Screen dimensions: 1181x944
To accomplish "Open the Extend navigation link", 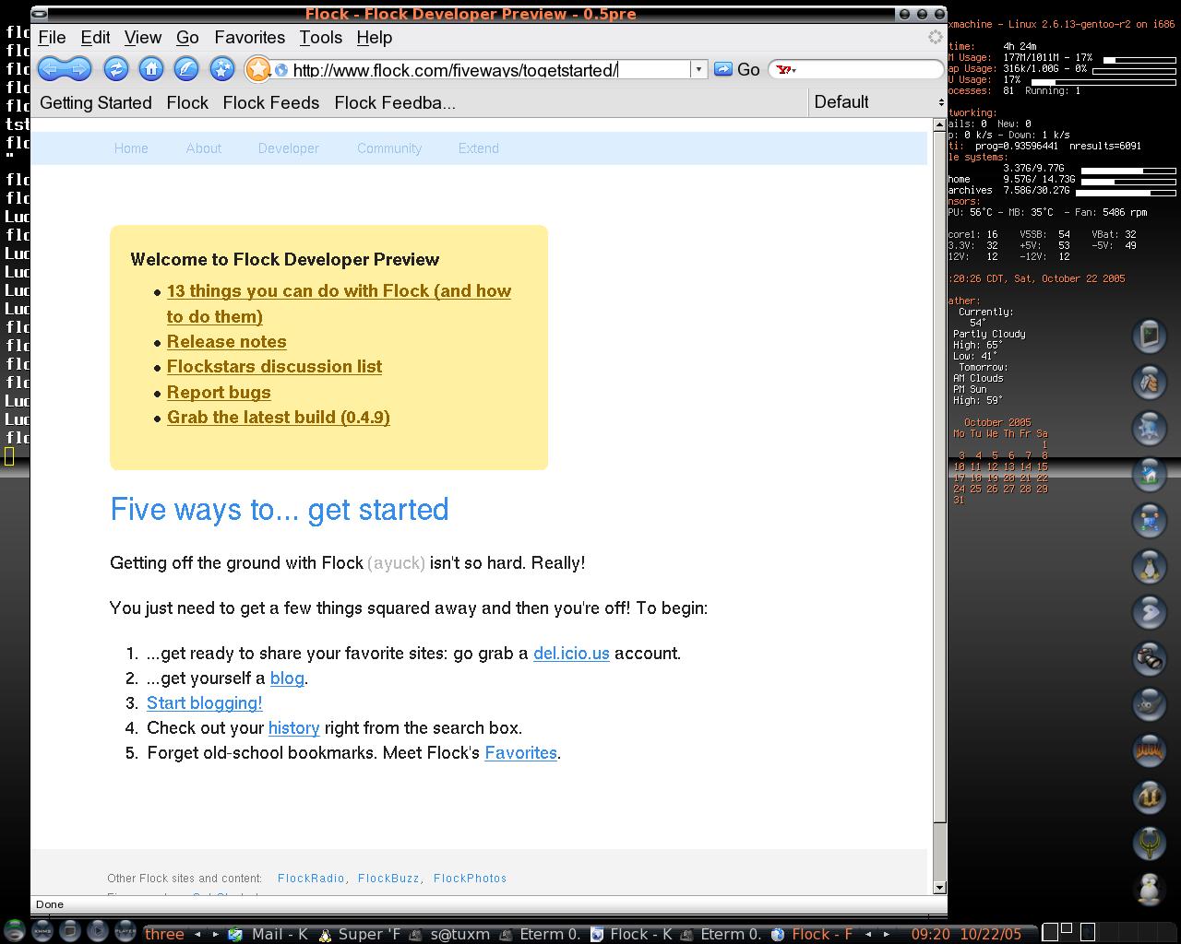I will tap(479, 148).
